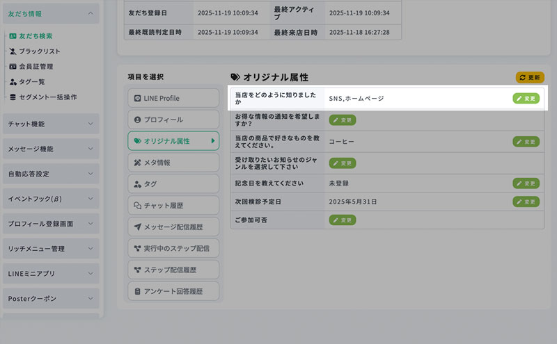Select the タグ tab with people icon
557x344 pixels.
pos(173,183)
